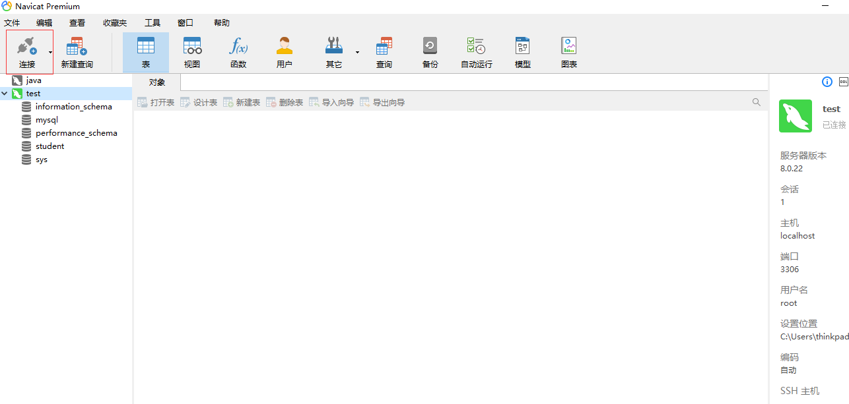Toggle the information panel with the i icon
This screenshot has width=849, height=404.
click(827, 81)
